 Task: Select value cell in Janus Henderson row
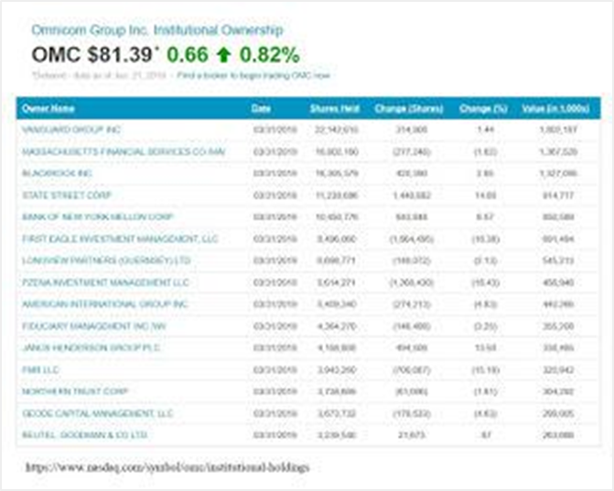point(558,347)
